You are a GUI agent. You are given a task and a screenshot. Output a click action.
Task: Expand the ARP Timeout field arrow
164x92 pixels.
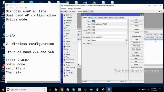click(126, 43)
